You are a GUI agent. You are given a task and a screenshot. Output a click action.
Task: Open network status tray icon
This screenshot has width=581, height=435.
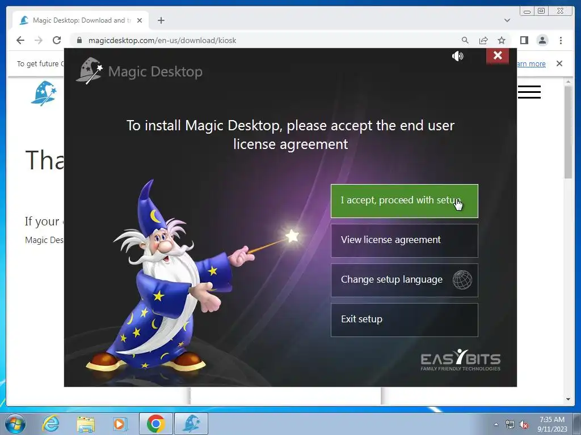point(510,425)
